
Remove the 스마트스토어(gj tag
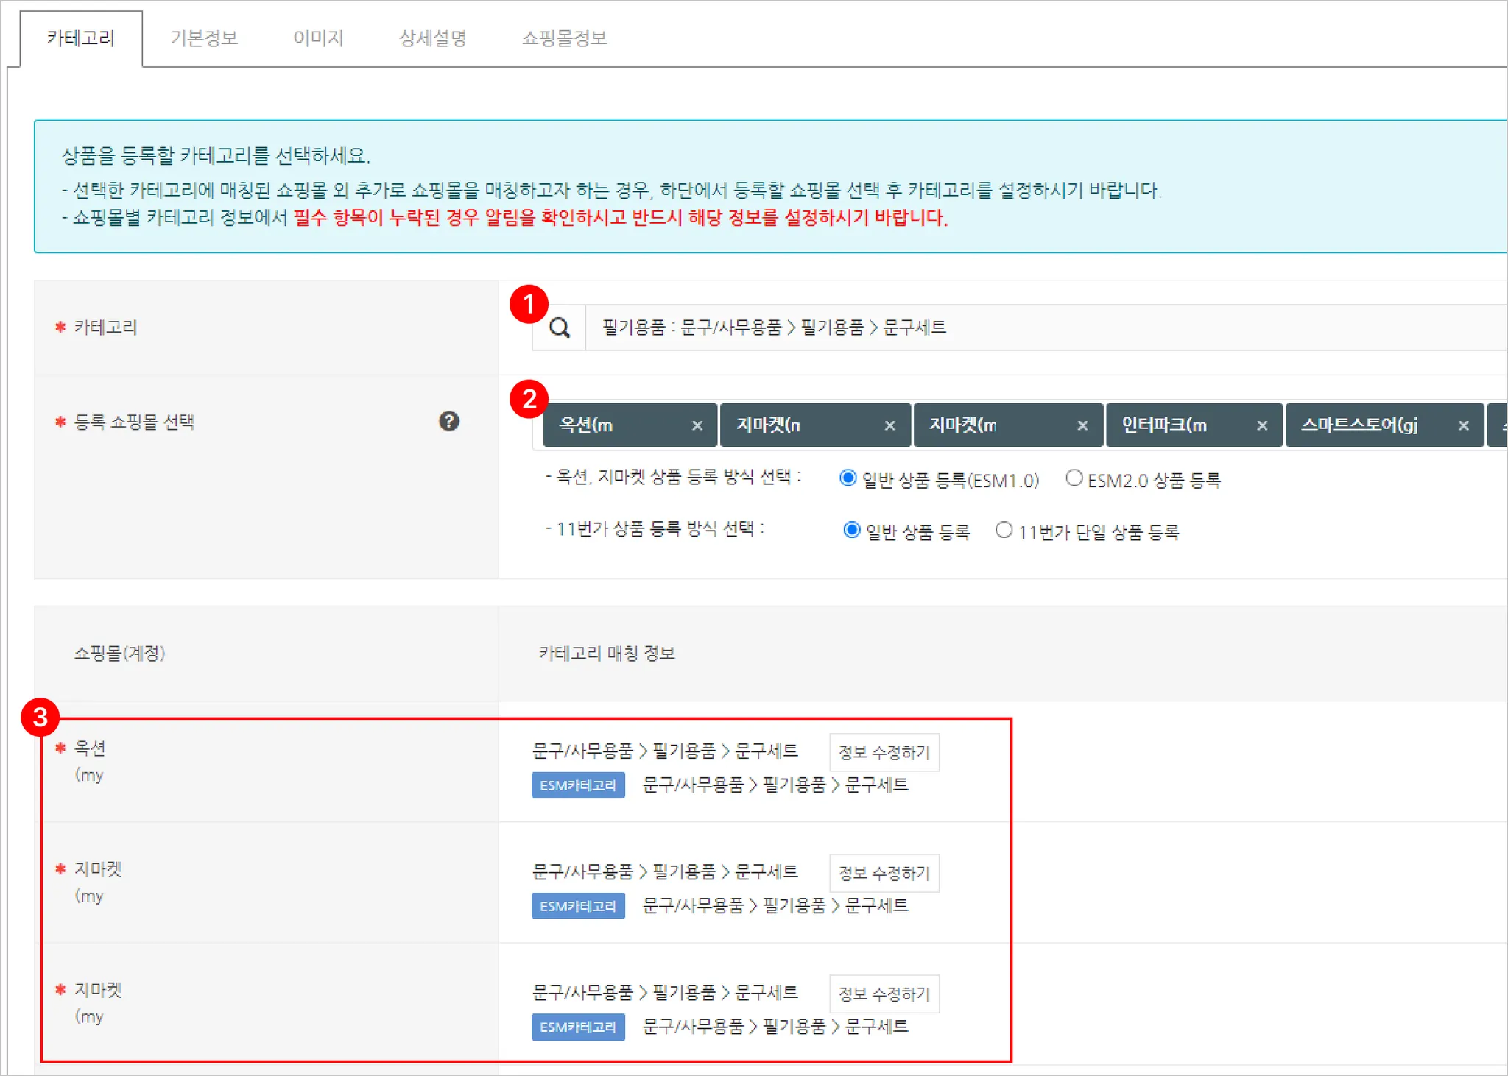click(1464, 425)
